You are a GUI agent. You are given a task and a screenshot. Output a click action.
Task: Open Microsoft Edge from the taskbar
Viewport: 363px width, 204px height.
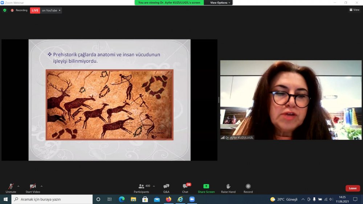[122, 199]
